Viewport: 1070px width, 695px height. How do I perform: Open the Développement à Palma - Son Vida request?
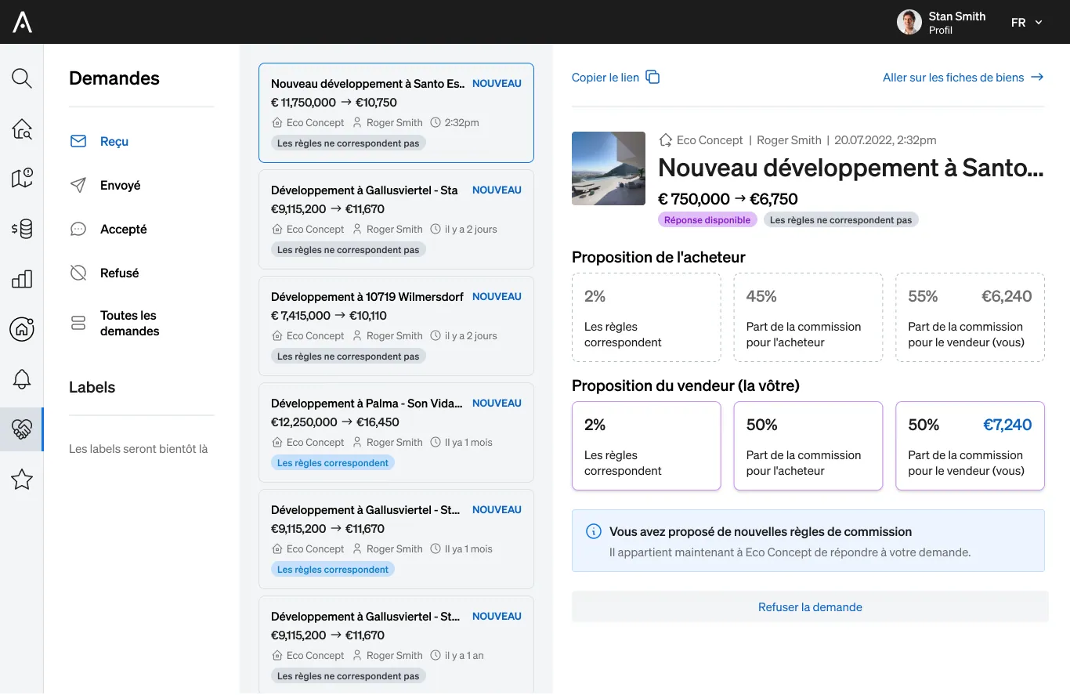click(x=396, y=433)
